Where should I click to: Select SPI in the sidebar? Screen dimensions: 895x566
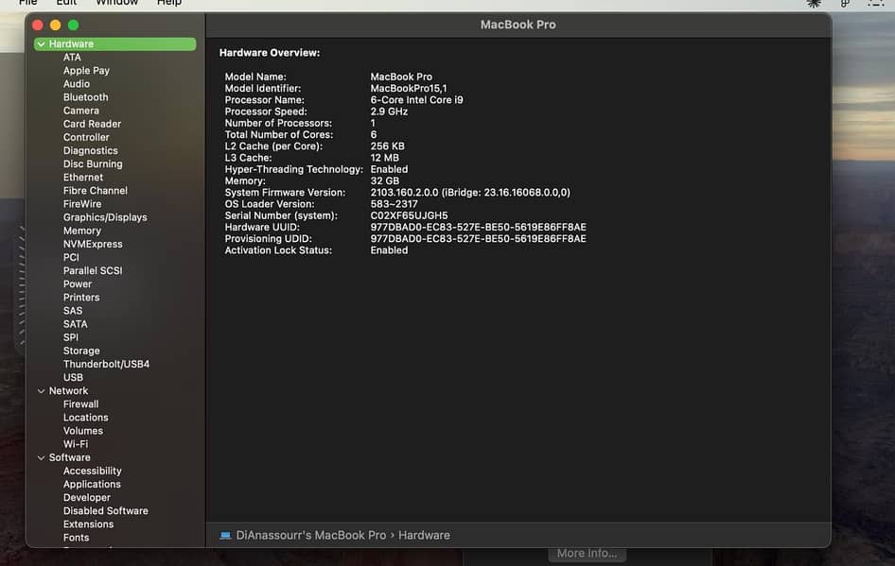point(71,337)
